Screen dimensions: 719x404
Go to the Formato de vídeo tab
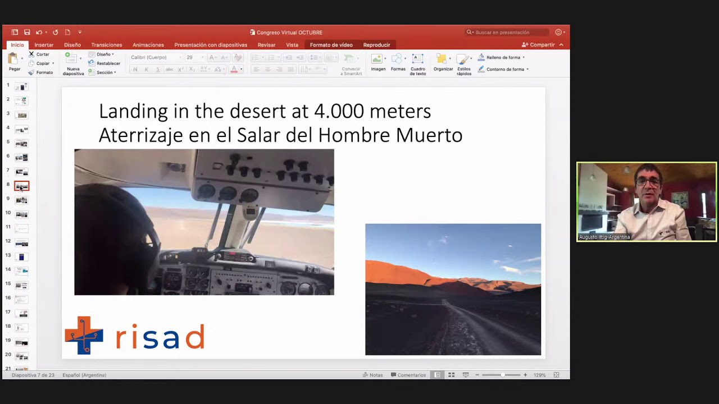coord(331,45)
